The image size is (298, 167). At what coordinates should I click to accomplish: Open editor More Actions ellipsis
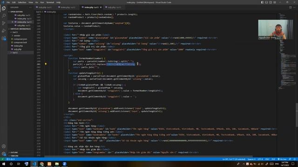point(295,7)
